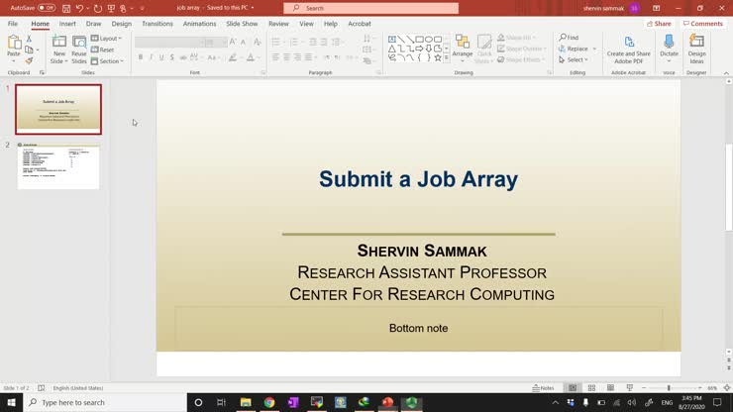Toggle text Shadow (S) formatting
Viewport: 733px width, 412px height.
172,57
